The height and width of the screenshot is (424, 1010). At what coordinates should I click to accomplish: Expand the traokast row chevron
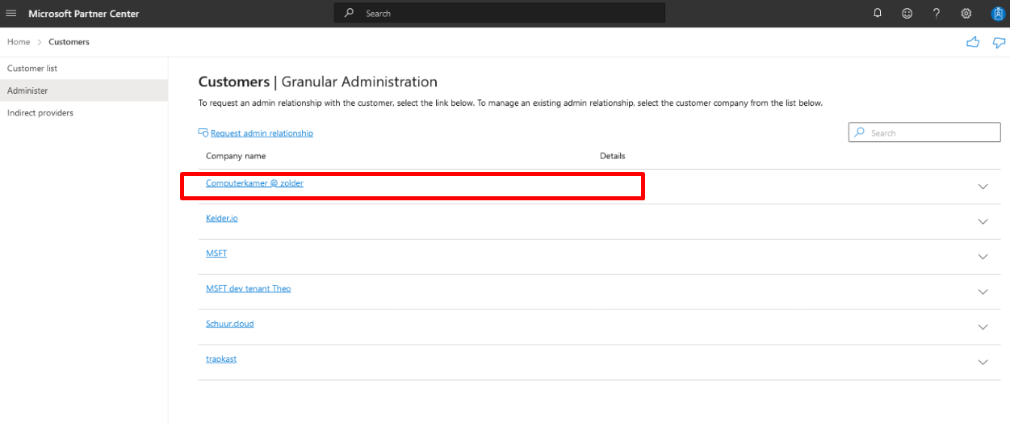click(x=983, y=363)
